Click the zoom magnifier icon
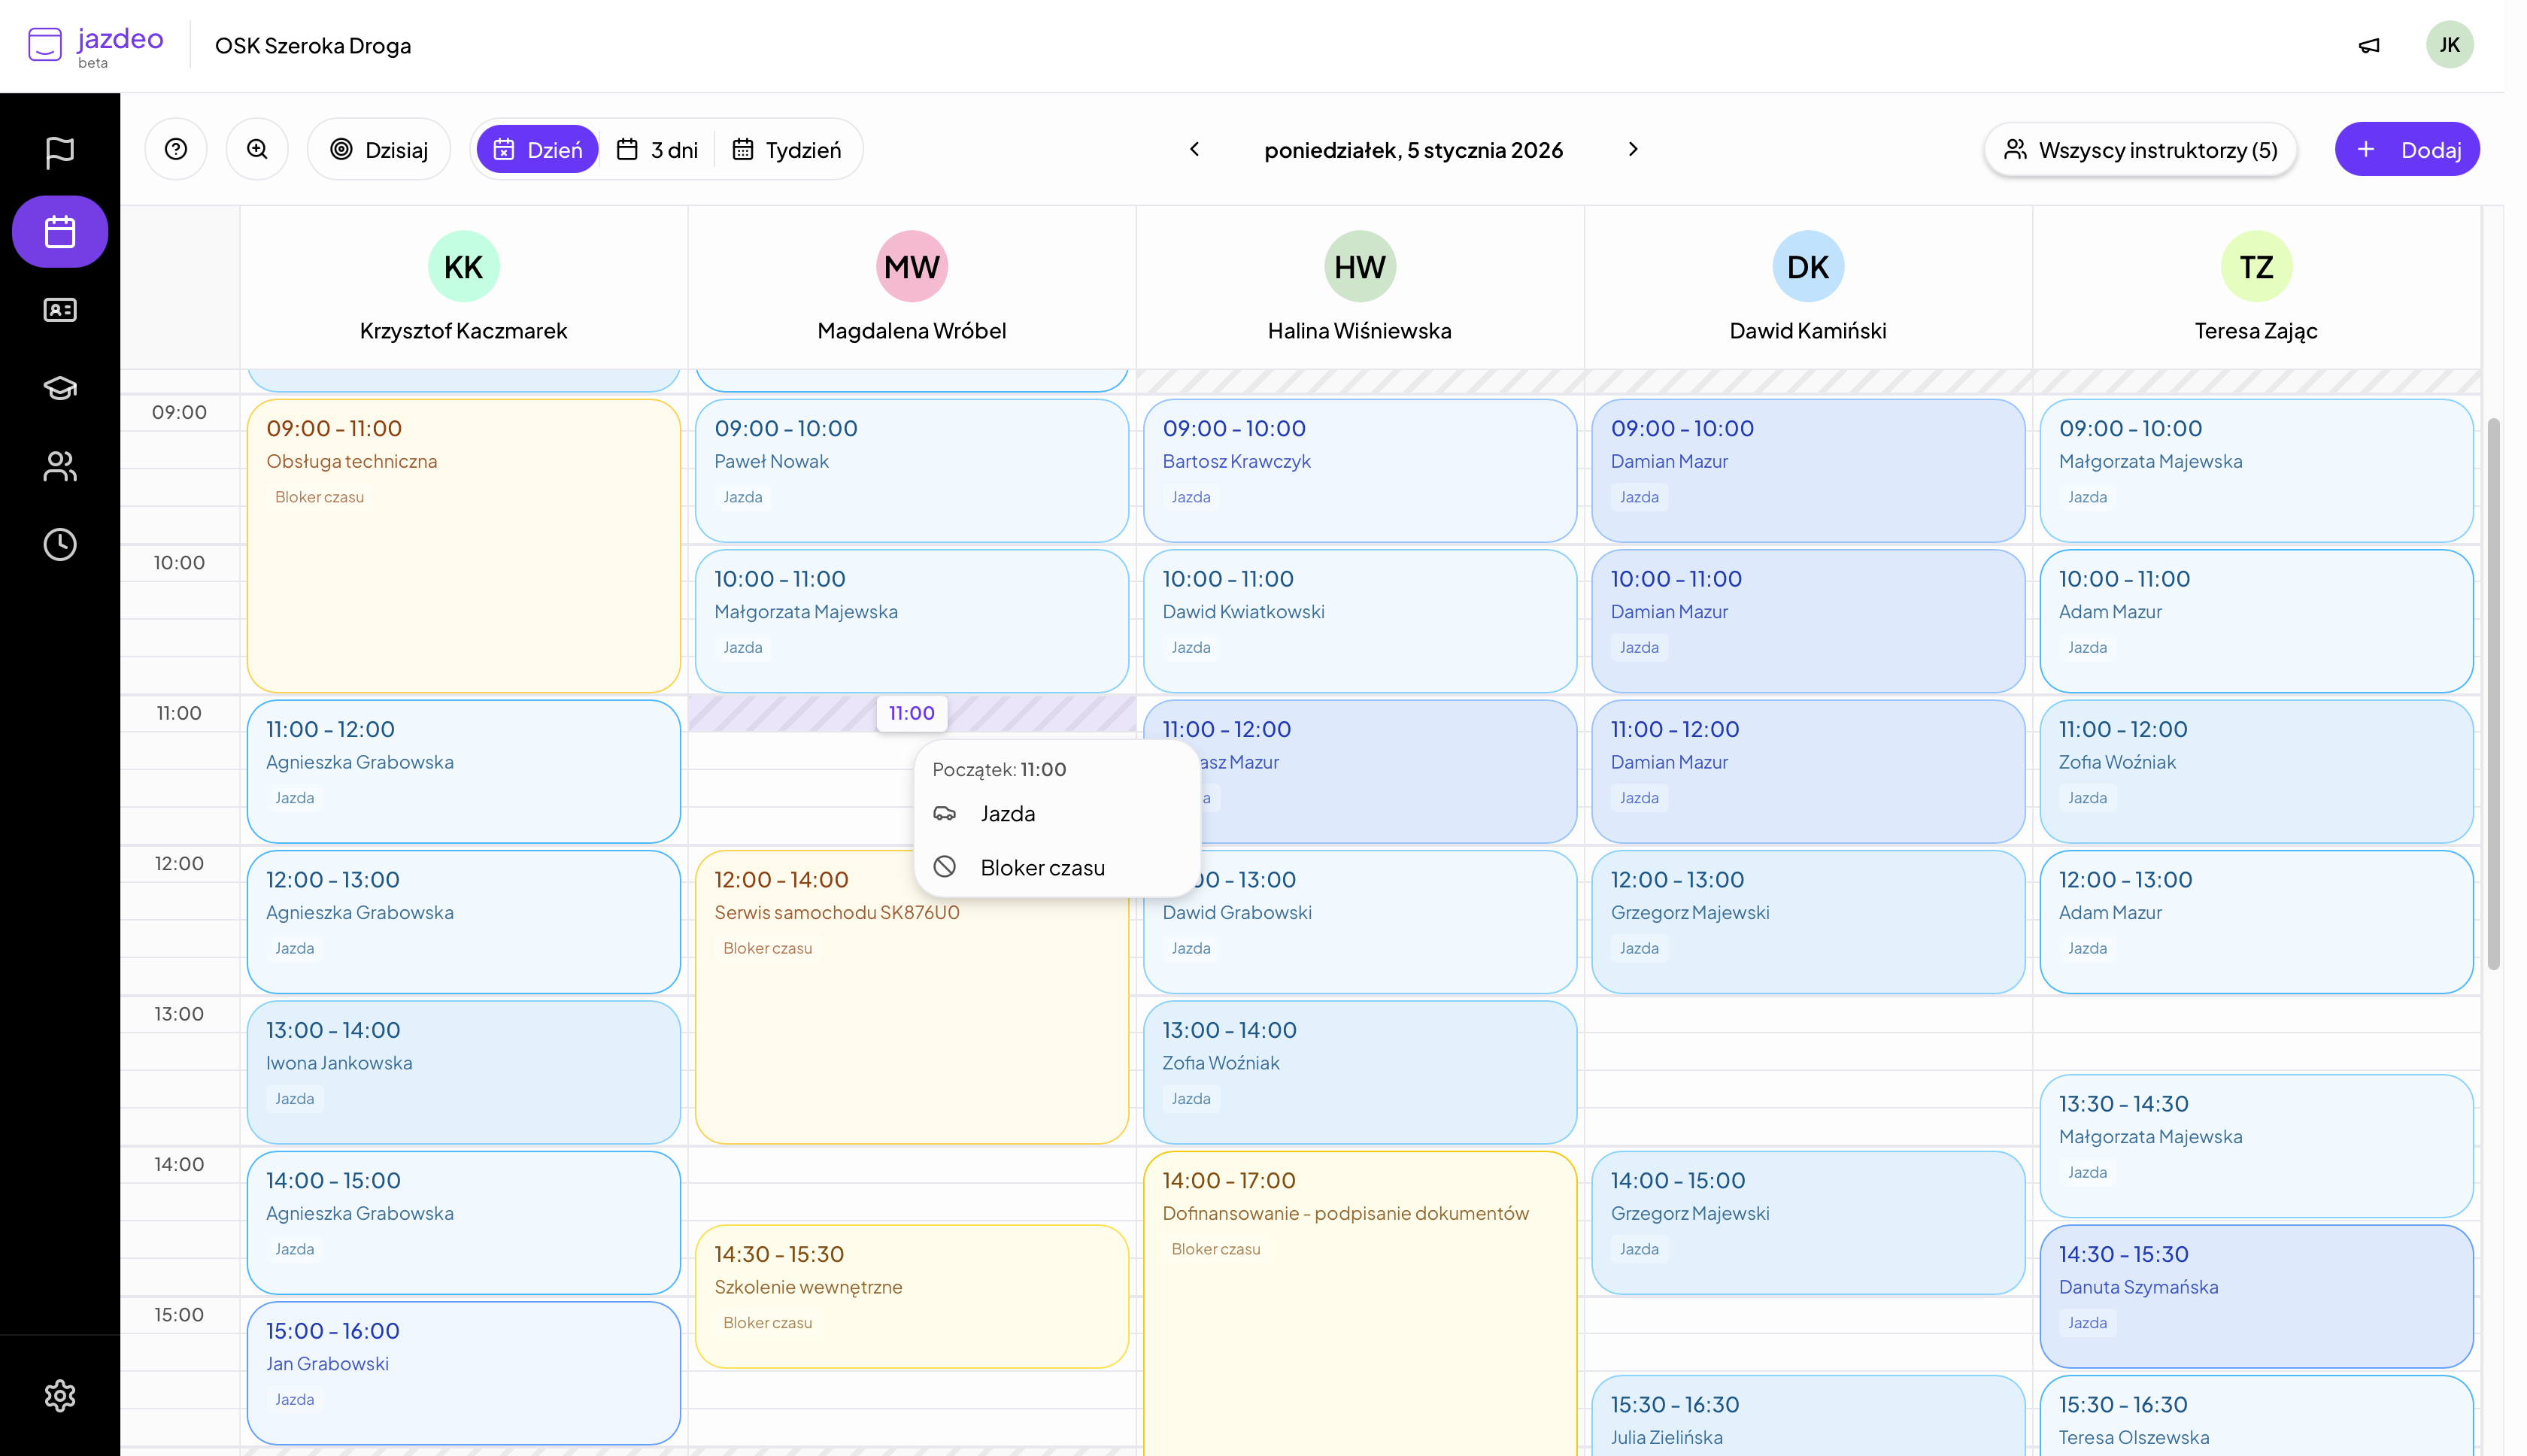The height and width of the screenshot is (1456, 2527). (x=257, y=149)
